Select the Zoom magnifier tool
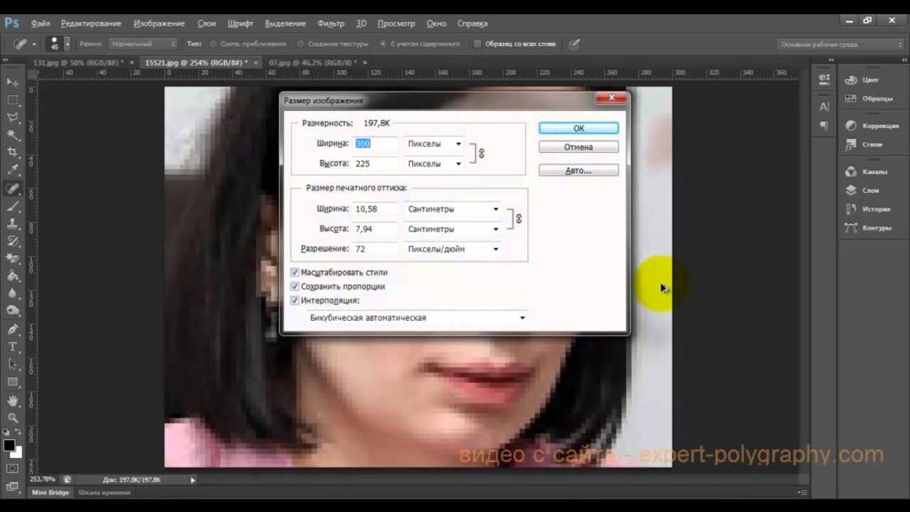The image size is (910, 512). pos(13,417)
